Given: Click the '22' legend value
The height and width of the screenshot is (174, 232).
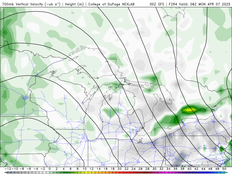Looking at the screenshot, I should coord(126,169).
